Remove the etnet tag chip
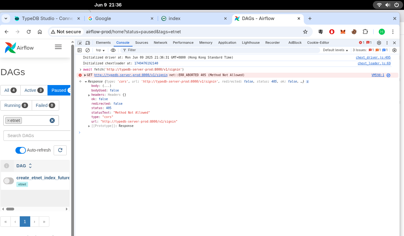Image resolution: width=404 pixels, height=236 pixels. tap(8, 120)
